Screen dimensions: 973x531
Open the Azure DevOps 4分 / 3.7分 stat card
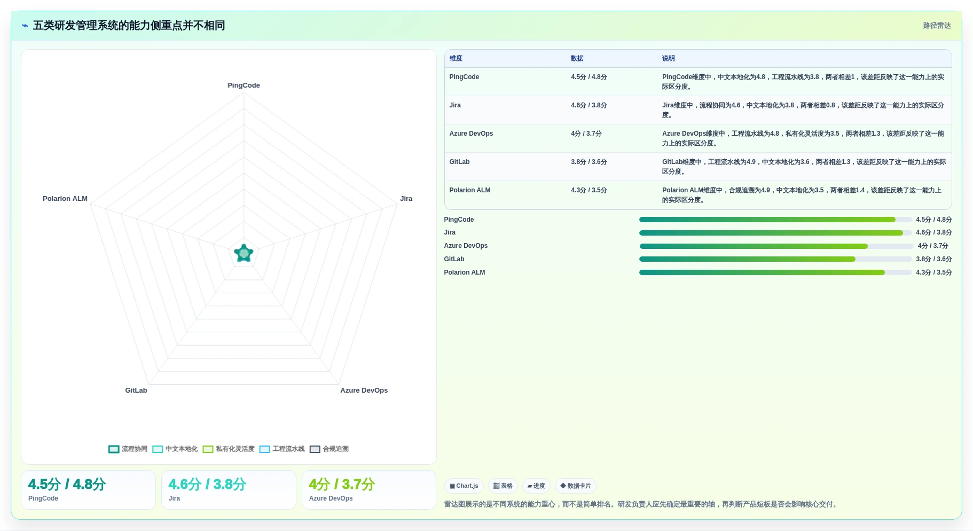point(369,490)
